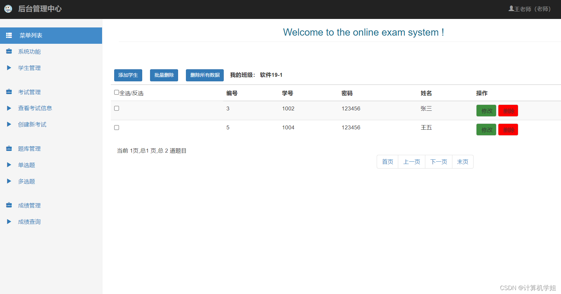This screenshot has height=294, width=561.
Task: Click the arrow icon beside 创建新考试
Action: (x=9, y=124)
